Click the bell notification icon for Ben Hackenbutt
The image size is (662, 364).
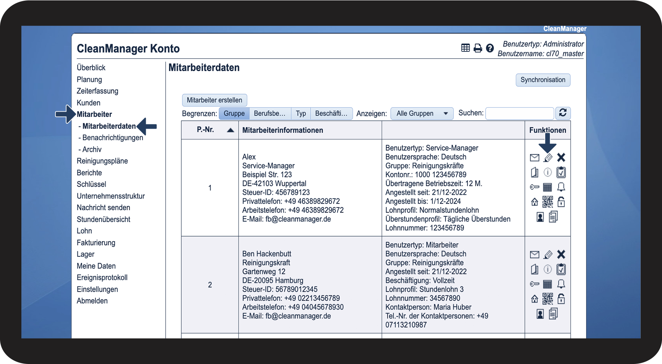tap(561, 284)
